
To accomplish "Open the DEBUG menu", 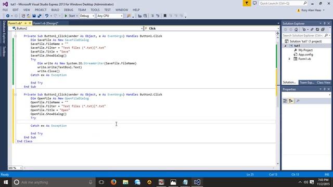I will point(68,10).
